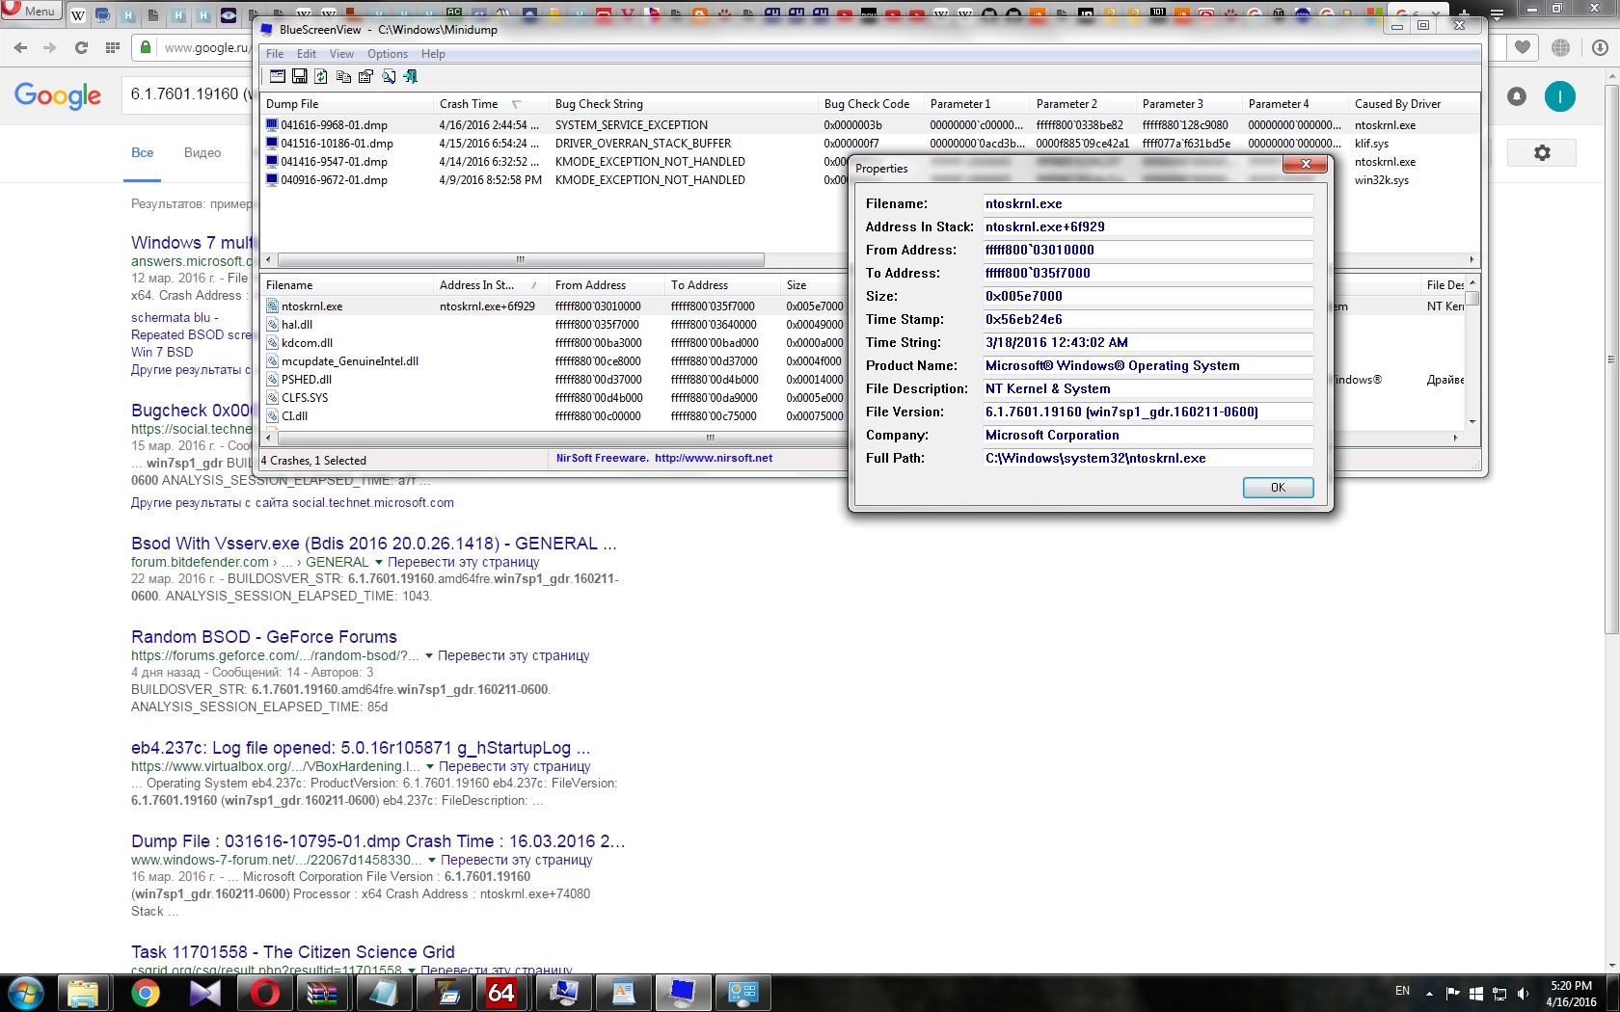Viewport: 1620px width, 1012px height.
Task: Click Dump File column header
Action: point(347,104)
